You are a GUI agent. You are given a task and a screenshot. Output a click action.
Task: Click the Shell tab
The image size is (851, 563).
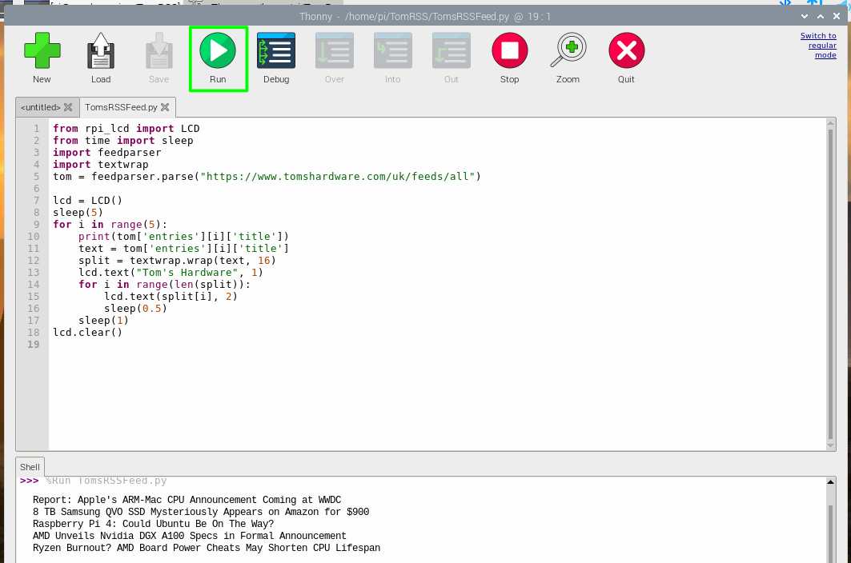pyautogui.click(x=30, y=466)
